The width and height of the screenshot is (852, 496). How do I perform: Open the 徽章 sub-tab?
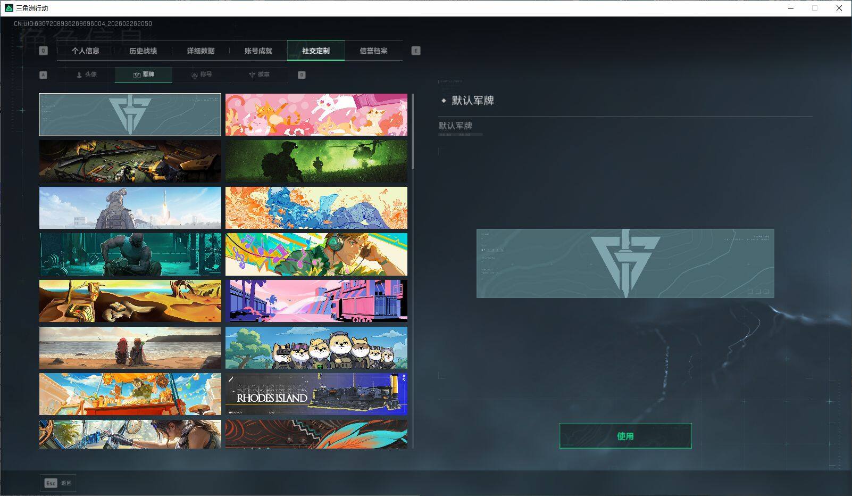click(x=259, y=75)
